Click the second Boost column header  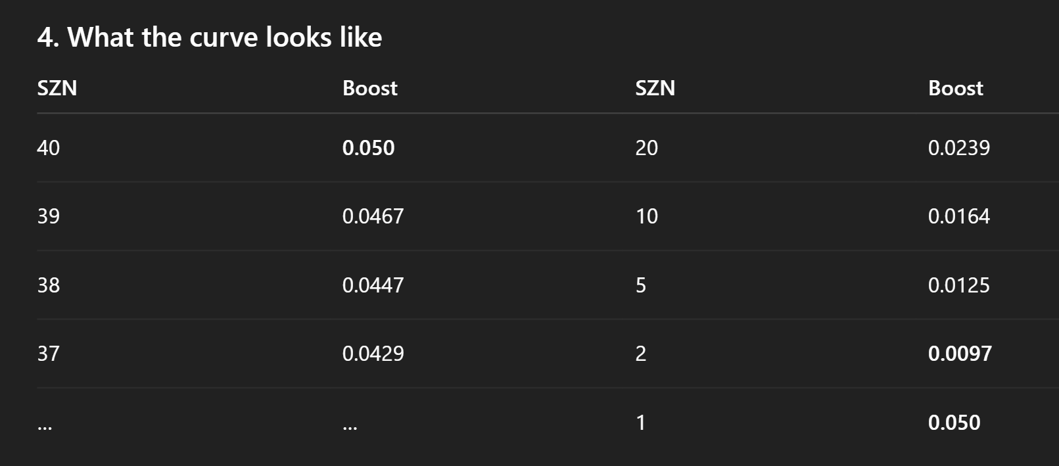(956, 88)
